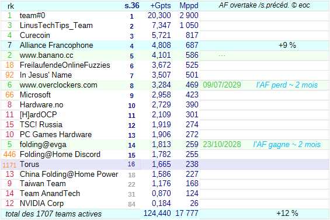Click the Hardware.no team name
The image size is (330, 220).
coord(41,104)
